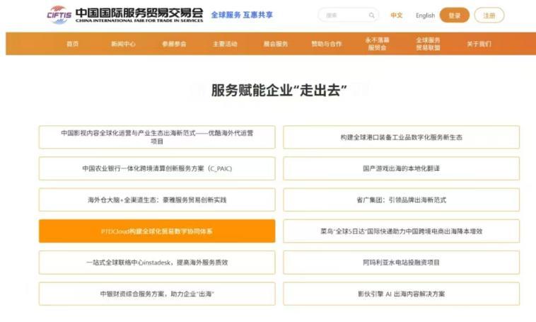536x322 pixels.
Task: Open the 参展参会 menu item
Action: point(174,44)
